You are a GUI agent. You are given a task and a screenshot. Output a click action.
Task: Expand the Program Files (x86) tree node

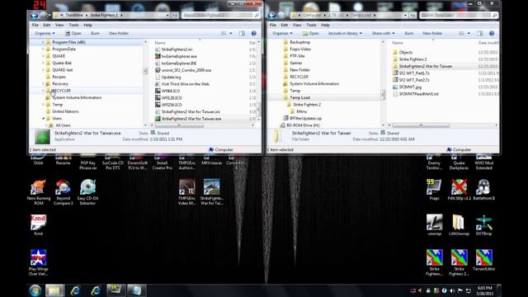pyautogui.click(x=43, y=42)
